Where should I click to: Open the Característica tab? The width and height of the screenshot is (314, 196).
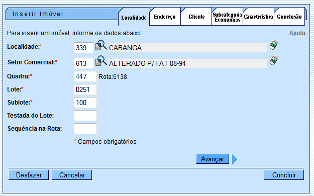tap(258, 17)
